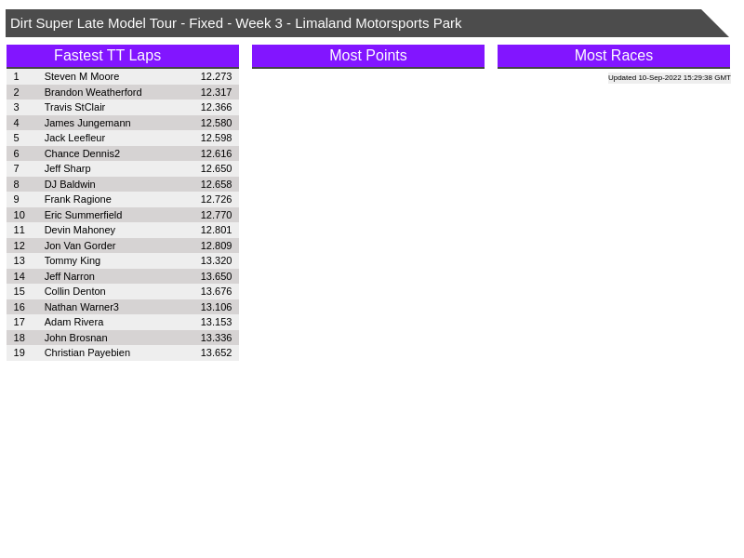The height and width of the screenshot is (558, 744).
Task: Select James Jungemann row
Action: [87, 123]
